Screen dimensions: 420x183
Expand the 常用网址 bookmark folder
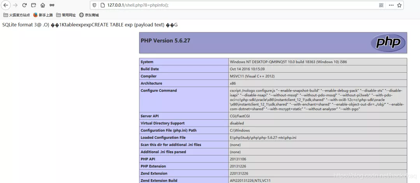(x=66, y=15)
